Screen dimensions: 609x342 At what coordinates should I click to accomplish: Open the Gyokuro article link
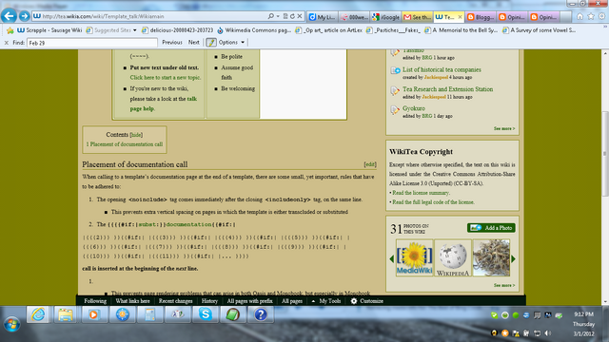coord(414,108)
